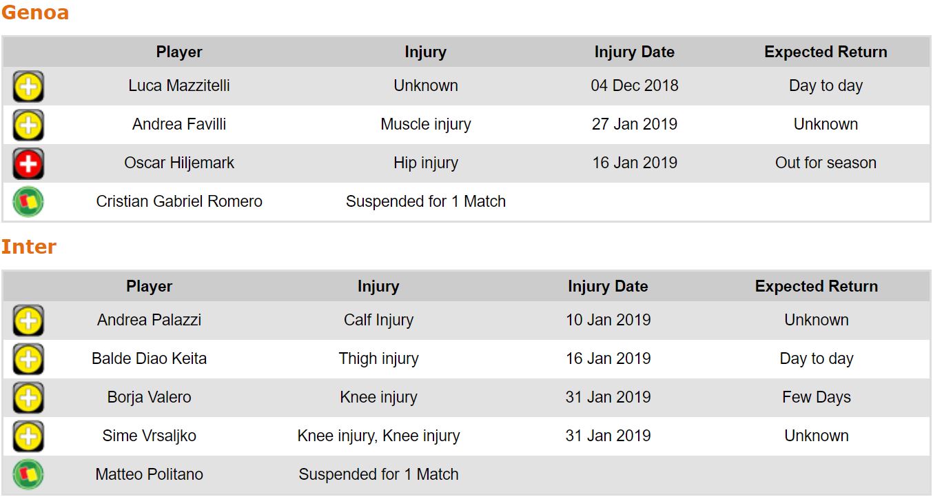Screen dimensions: 933x497
Task: Click yellow injury icon beside Balde Diao Keita
Action: [28, 359]
